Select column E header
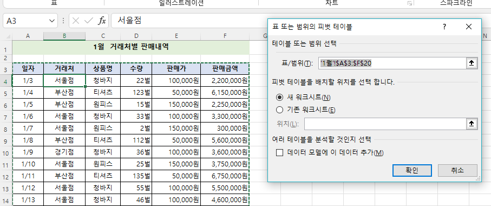491x206 pixels. pos(176,36)
